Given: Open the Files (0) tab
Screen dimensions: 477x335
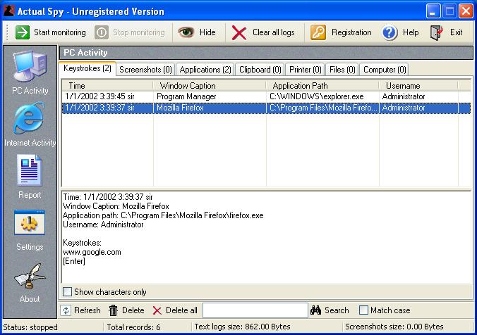Looking at the screenshot, I should (342, 70).
